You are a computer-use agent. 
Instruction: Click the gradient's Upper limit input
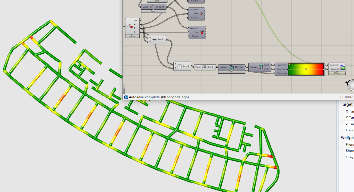point(282,69)
